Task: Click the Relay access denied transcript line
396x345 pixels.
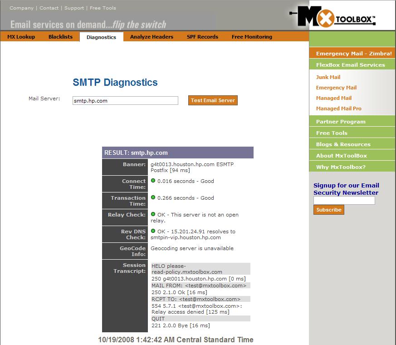Action: click(x=197, y=309)
